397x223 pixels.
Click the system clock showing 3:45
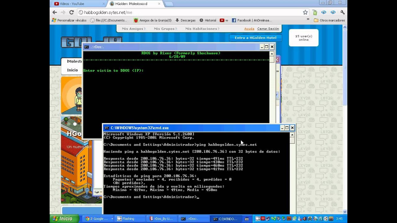point(339,219)
